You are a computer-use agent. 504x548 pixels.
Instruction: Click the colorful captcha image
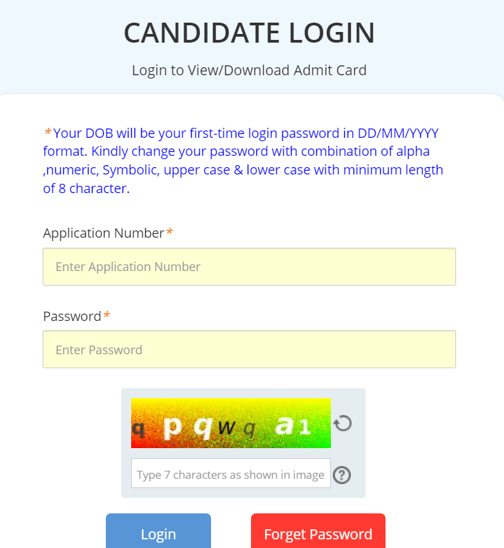pyautogui.click(x=230, y=423)
